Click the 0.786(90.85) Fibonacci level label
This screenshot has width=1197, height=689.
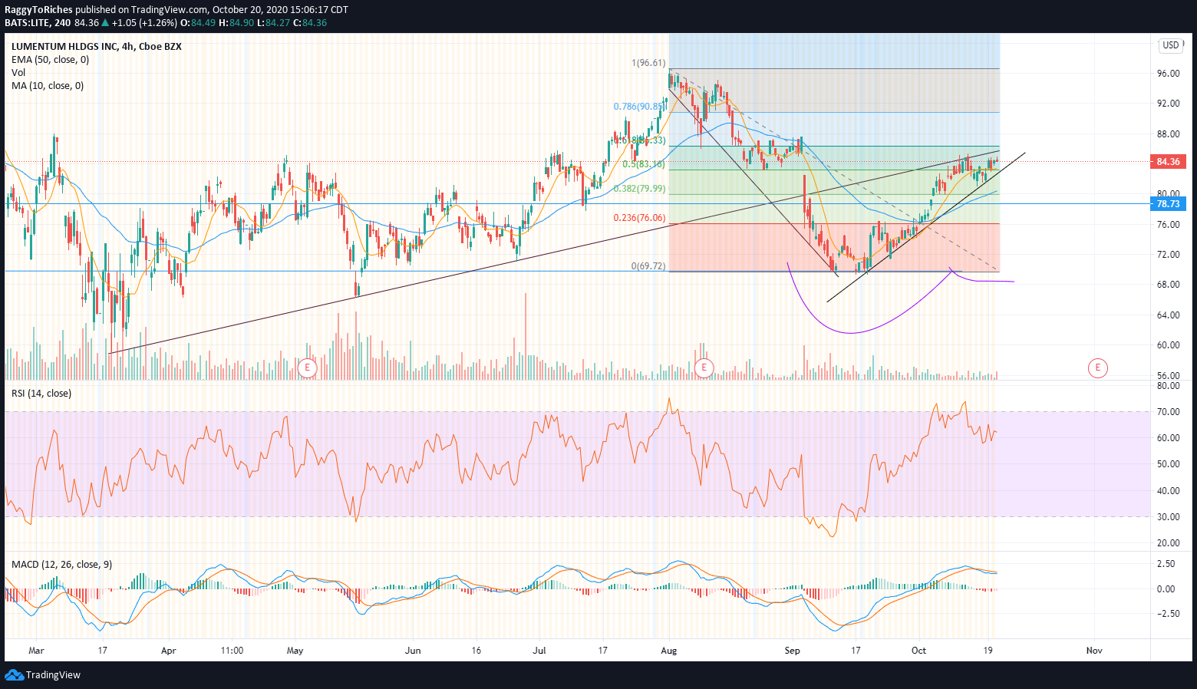coord(638,107)
